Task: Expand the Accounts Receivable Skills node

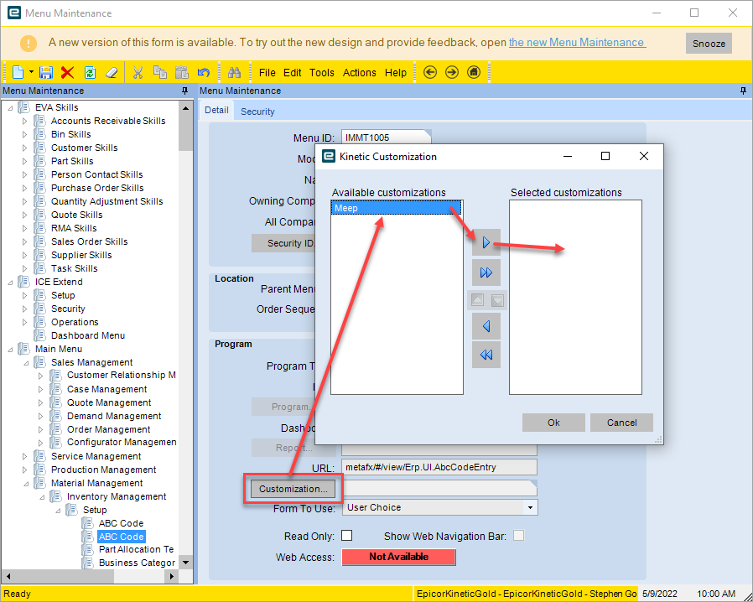Action: [x=24, y=121]
